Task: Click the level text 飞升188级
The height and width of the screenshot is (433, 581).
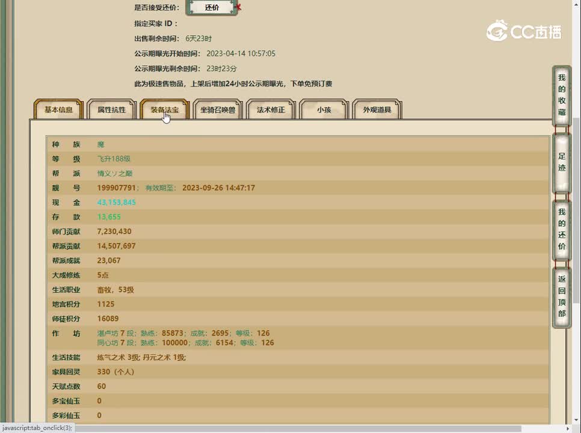Action: (114, 159)
